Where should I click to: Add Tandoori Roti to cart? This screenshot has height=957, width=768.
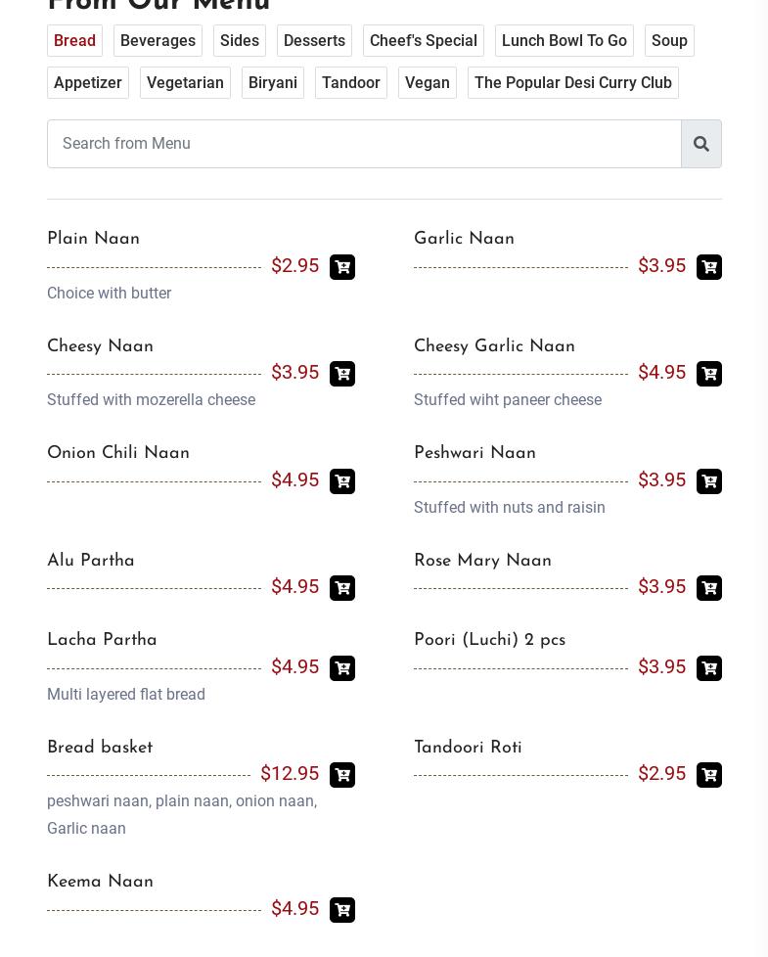[709, 775]
